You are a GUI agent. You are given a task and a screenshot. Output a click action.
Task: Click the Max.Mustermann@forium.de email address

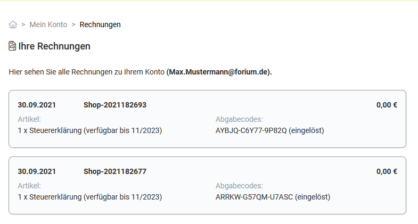click(219, 72)
